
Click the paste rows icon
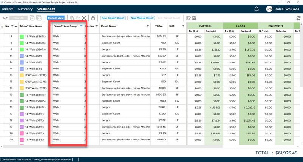(78, 18)
